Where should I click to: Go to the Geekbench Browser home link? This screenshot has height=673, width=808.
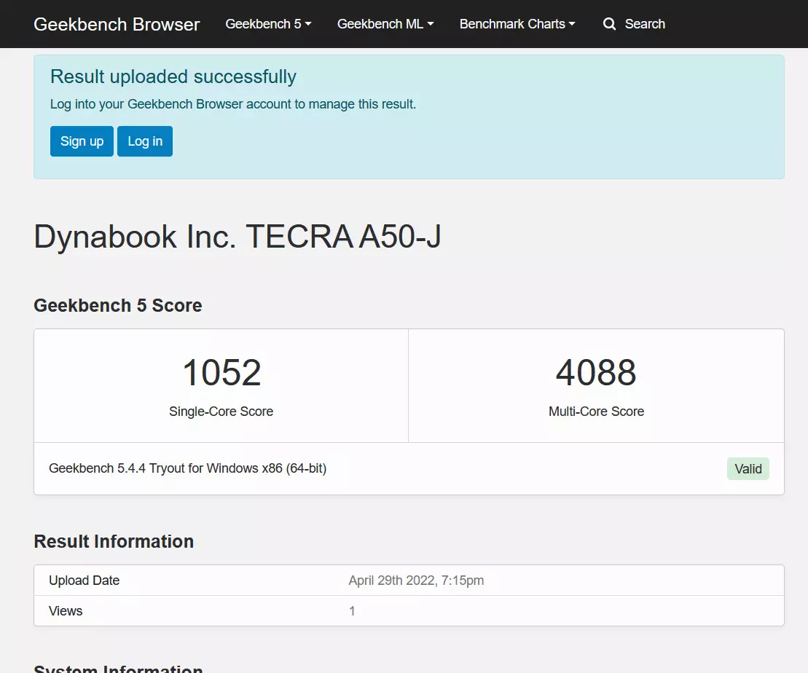117,24
